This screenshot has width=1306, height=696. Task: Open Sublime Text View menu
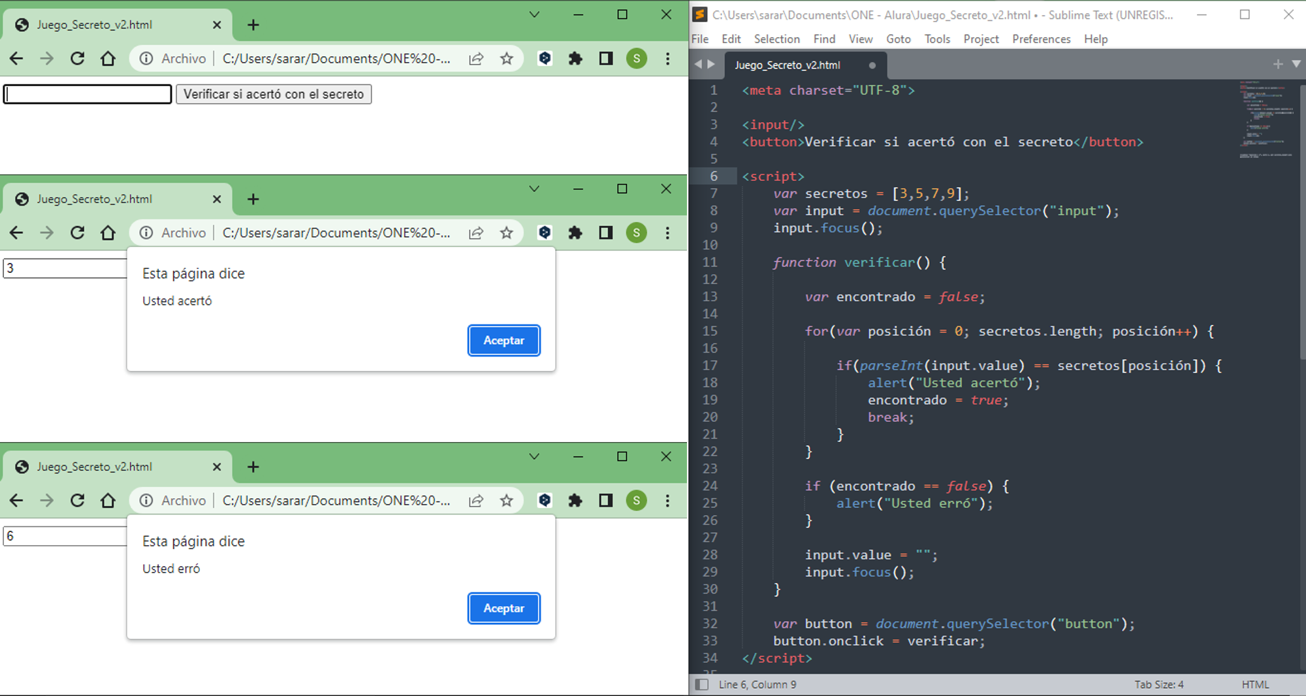coord(861,39)
